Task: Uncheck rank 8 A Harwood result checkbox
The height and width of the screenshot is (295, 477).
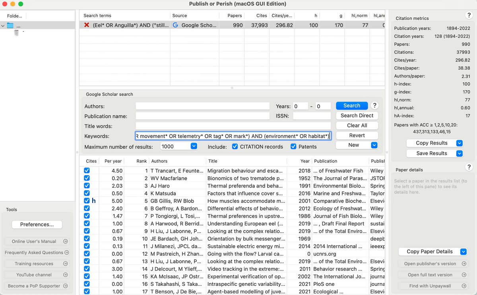Action: pos(87,224)
